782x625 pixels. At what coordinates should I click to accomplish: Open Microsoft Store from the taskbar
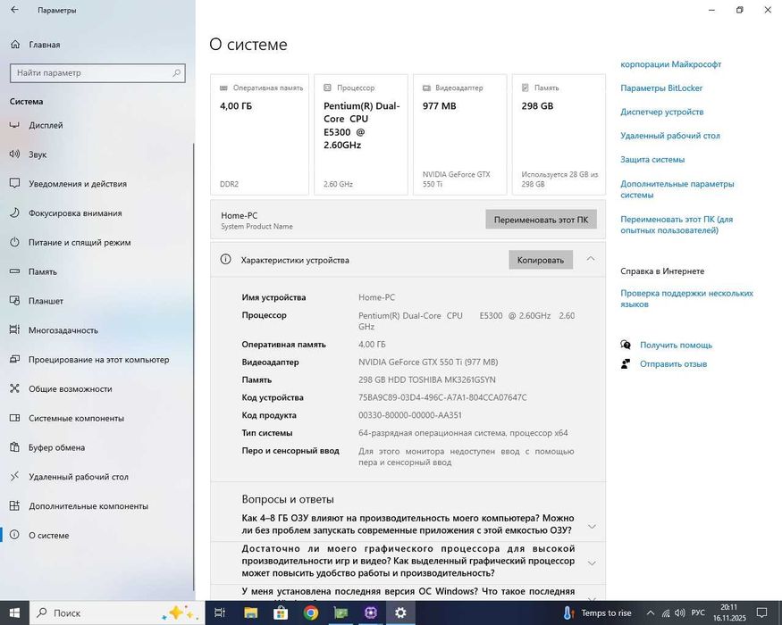281,612
